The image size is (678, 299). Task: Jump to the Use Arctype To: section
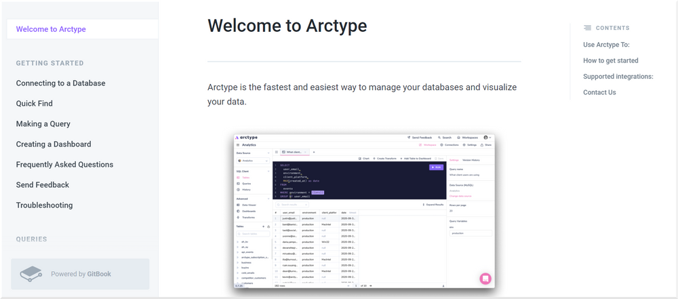[x=606, y=45]
